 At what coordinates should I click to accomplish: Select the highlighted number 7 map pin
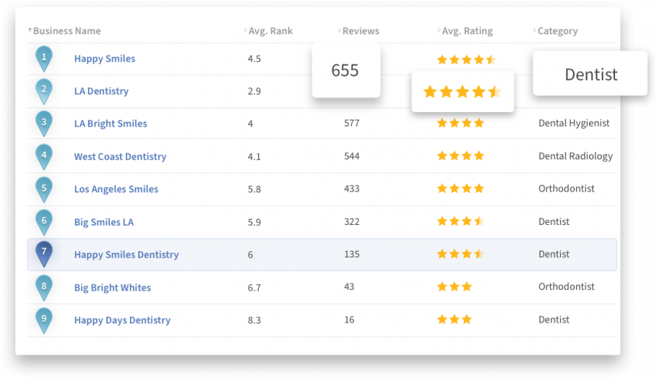pos(44,253)
